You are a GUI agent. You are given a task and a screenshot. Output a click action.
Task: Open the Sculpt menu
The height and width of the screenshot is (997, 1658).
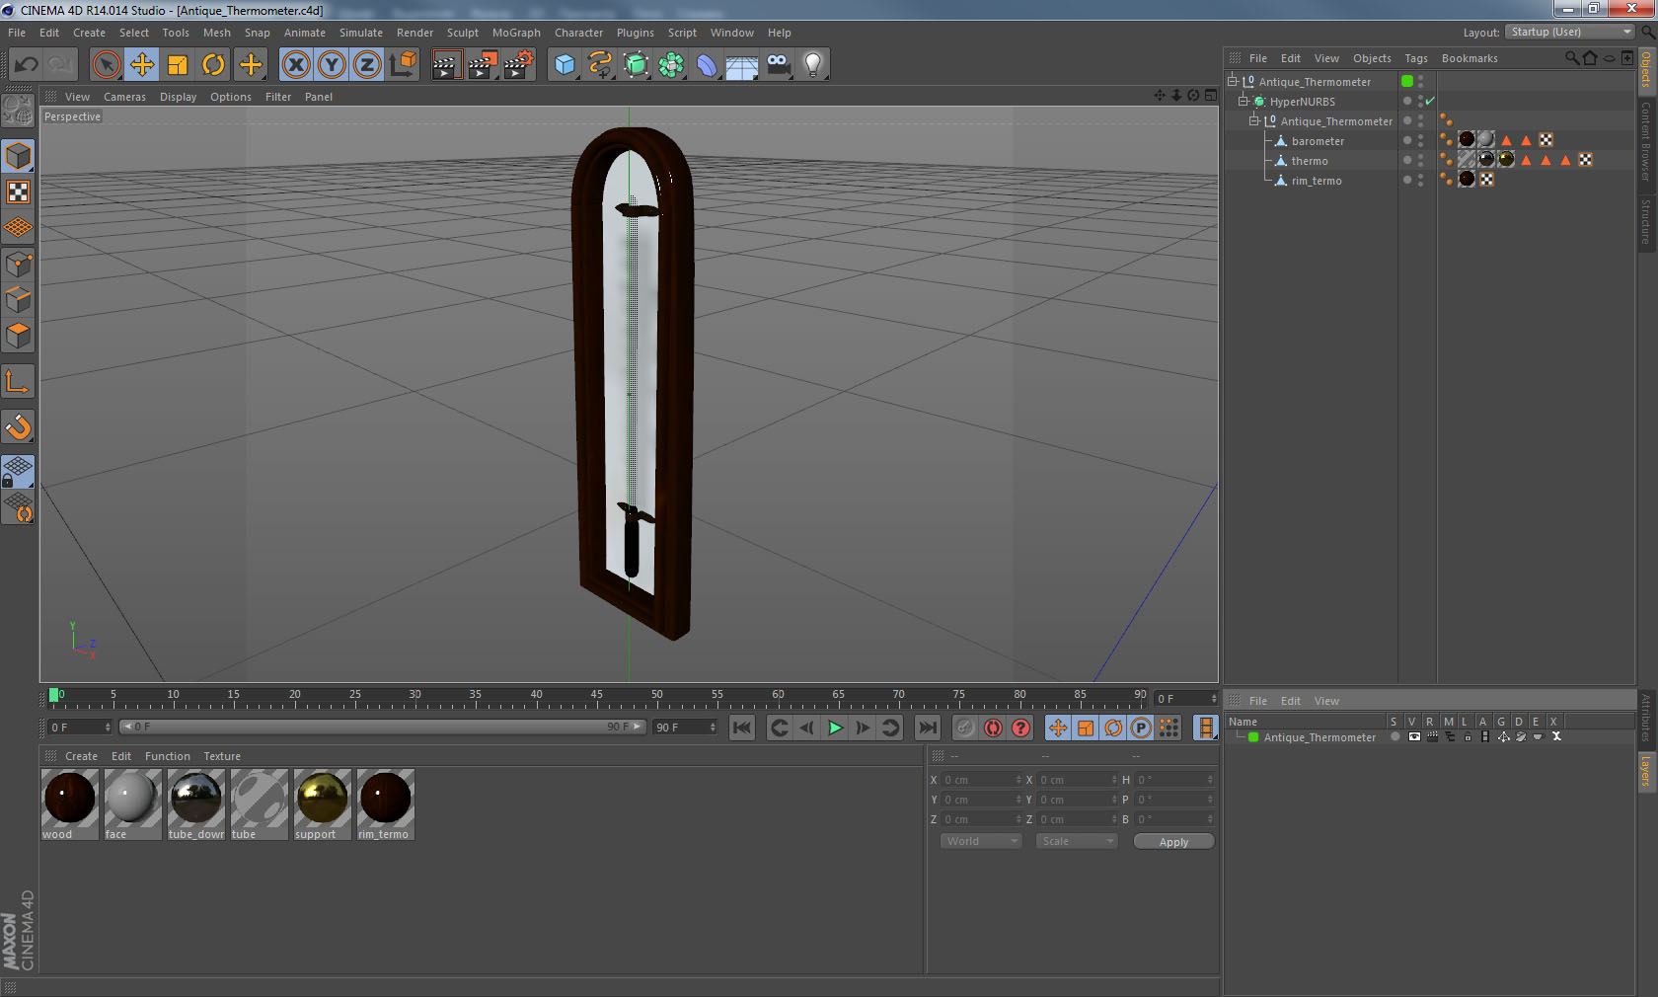(x=462, y=33)
